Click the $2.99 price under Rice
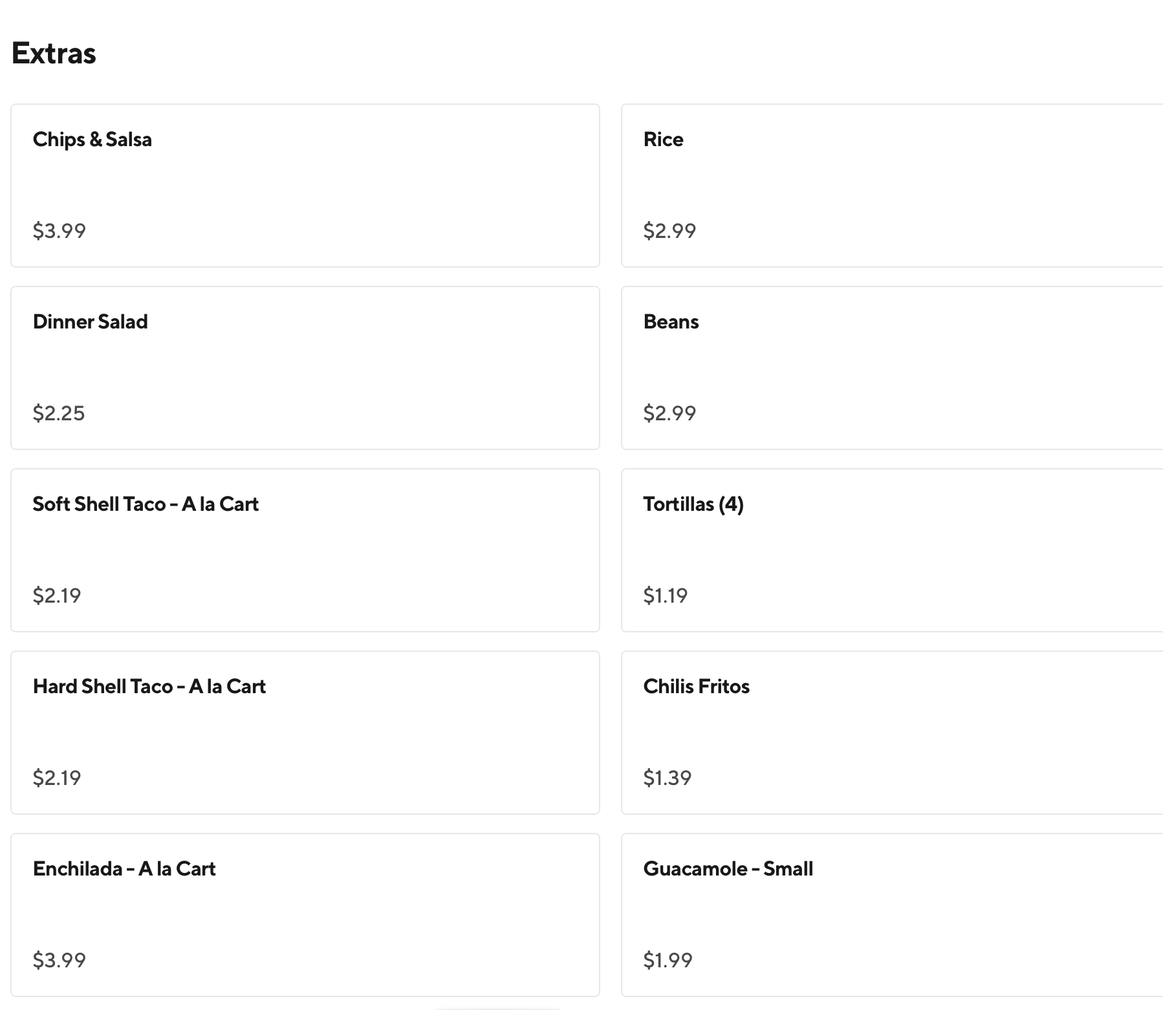 point(669,231)
